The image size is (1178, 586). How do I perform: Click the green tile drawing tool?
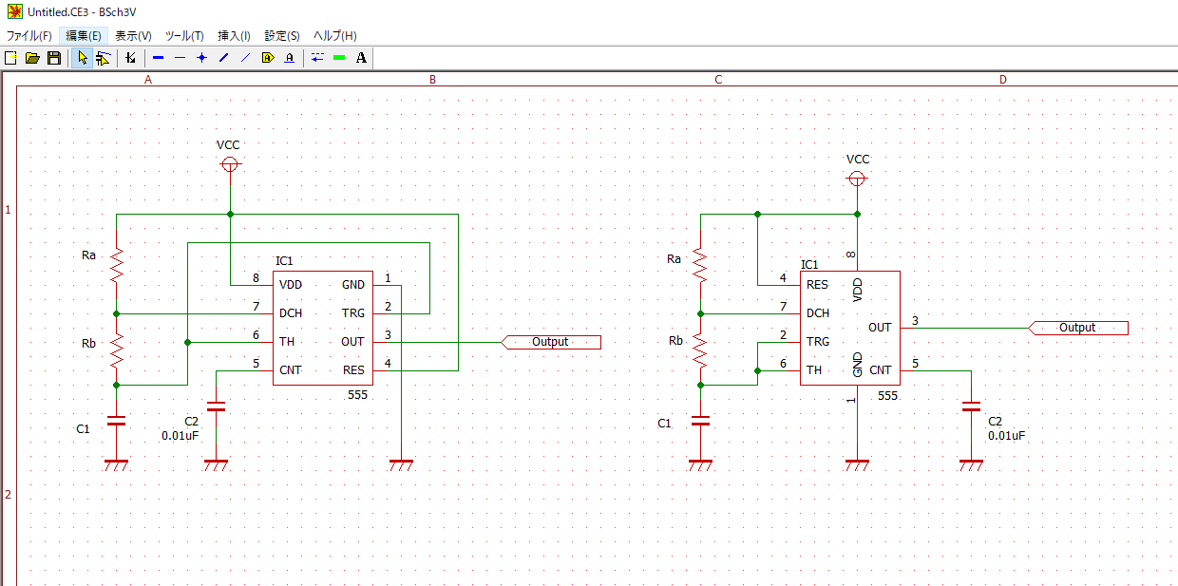[x=337, y=58]
